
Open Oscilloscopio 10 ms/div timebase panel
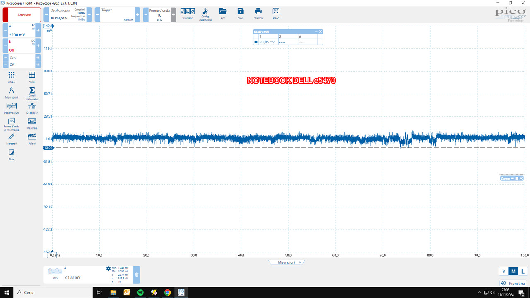click(67, 14)
